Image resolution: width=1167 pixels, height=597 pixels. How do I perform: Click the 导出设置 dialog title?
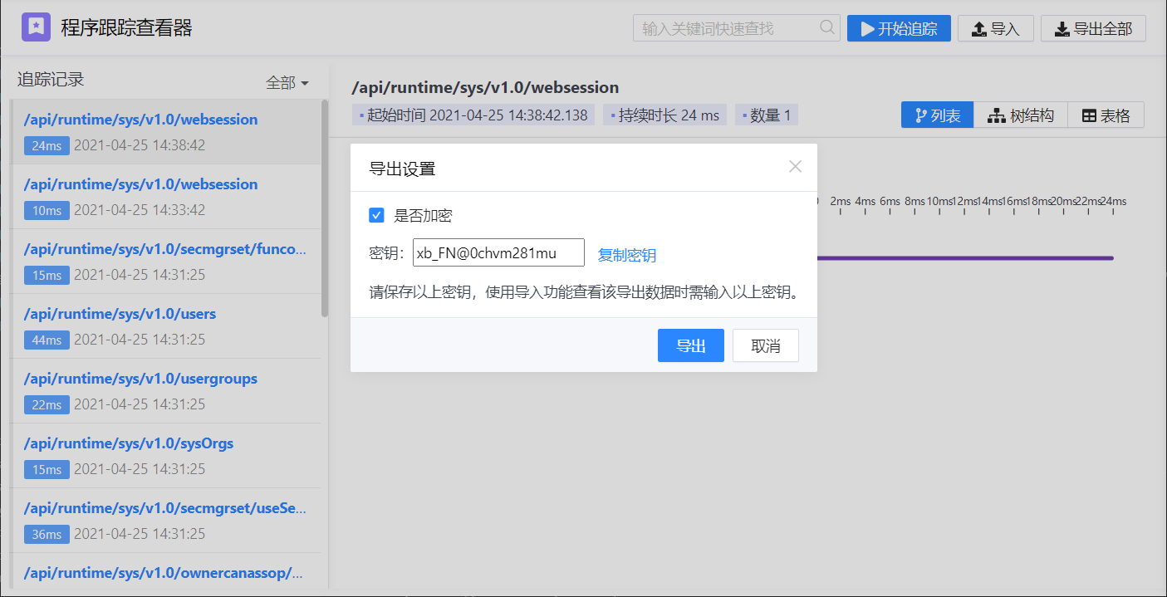pos(402,169)
